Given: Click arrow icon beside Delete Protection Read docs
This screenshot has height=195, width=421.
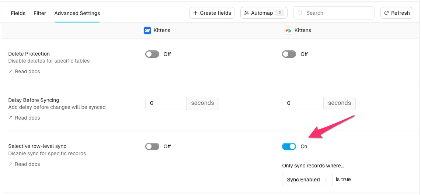Looking at the screenshot, I should [10, 71].
